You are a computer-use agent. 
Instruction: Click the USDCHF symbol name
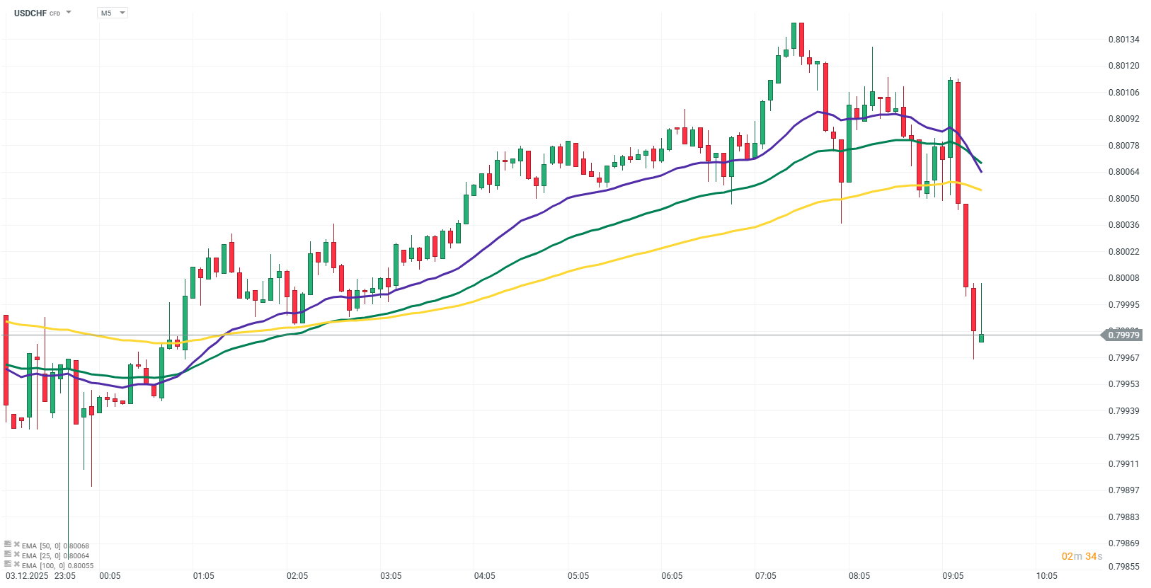pyautogui.click(x=30, y=13)
